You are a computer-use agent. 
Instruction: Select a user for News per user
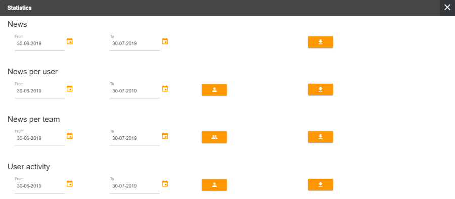214,89
